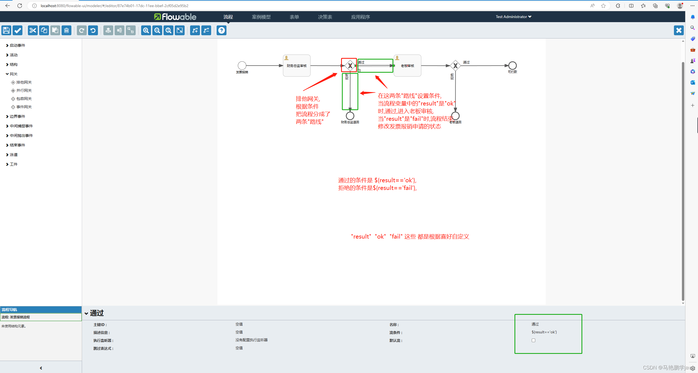Open the 决策表 tab
Image resolution: width=698 pixels, height=373 pixels.
point(325,17)
